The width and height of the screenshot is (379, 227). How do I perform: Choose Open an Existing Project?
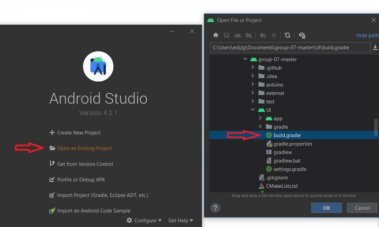[x=81, y=148]
